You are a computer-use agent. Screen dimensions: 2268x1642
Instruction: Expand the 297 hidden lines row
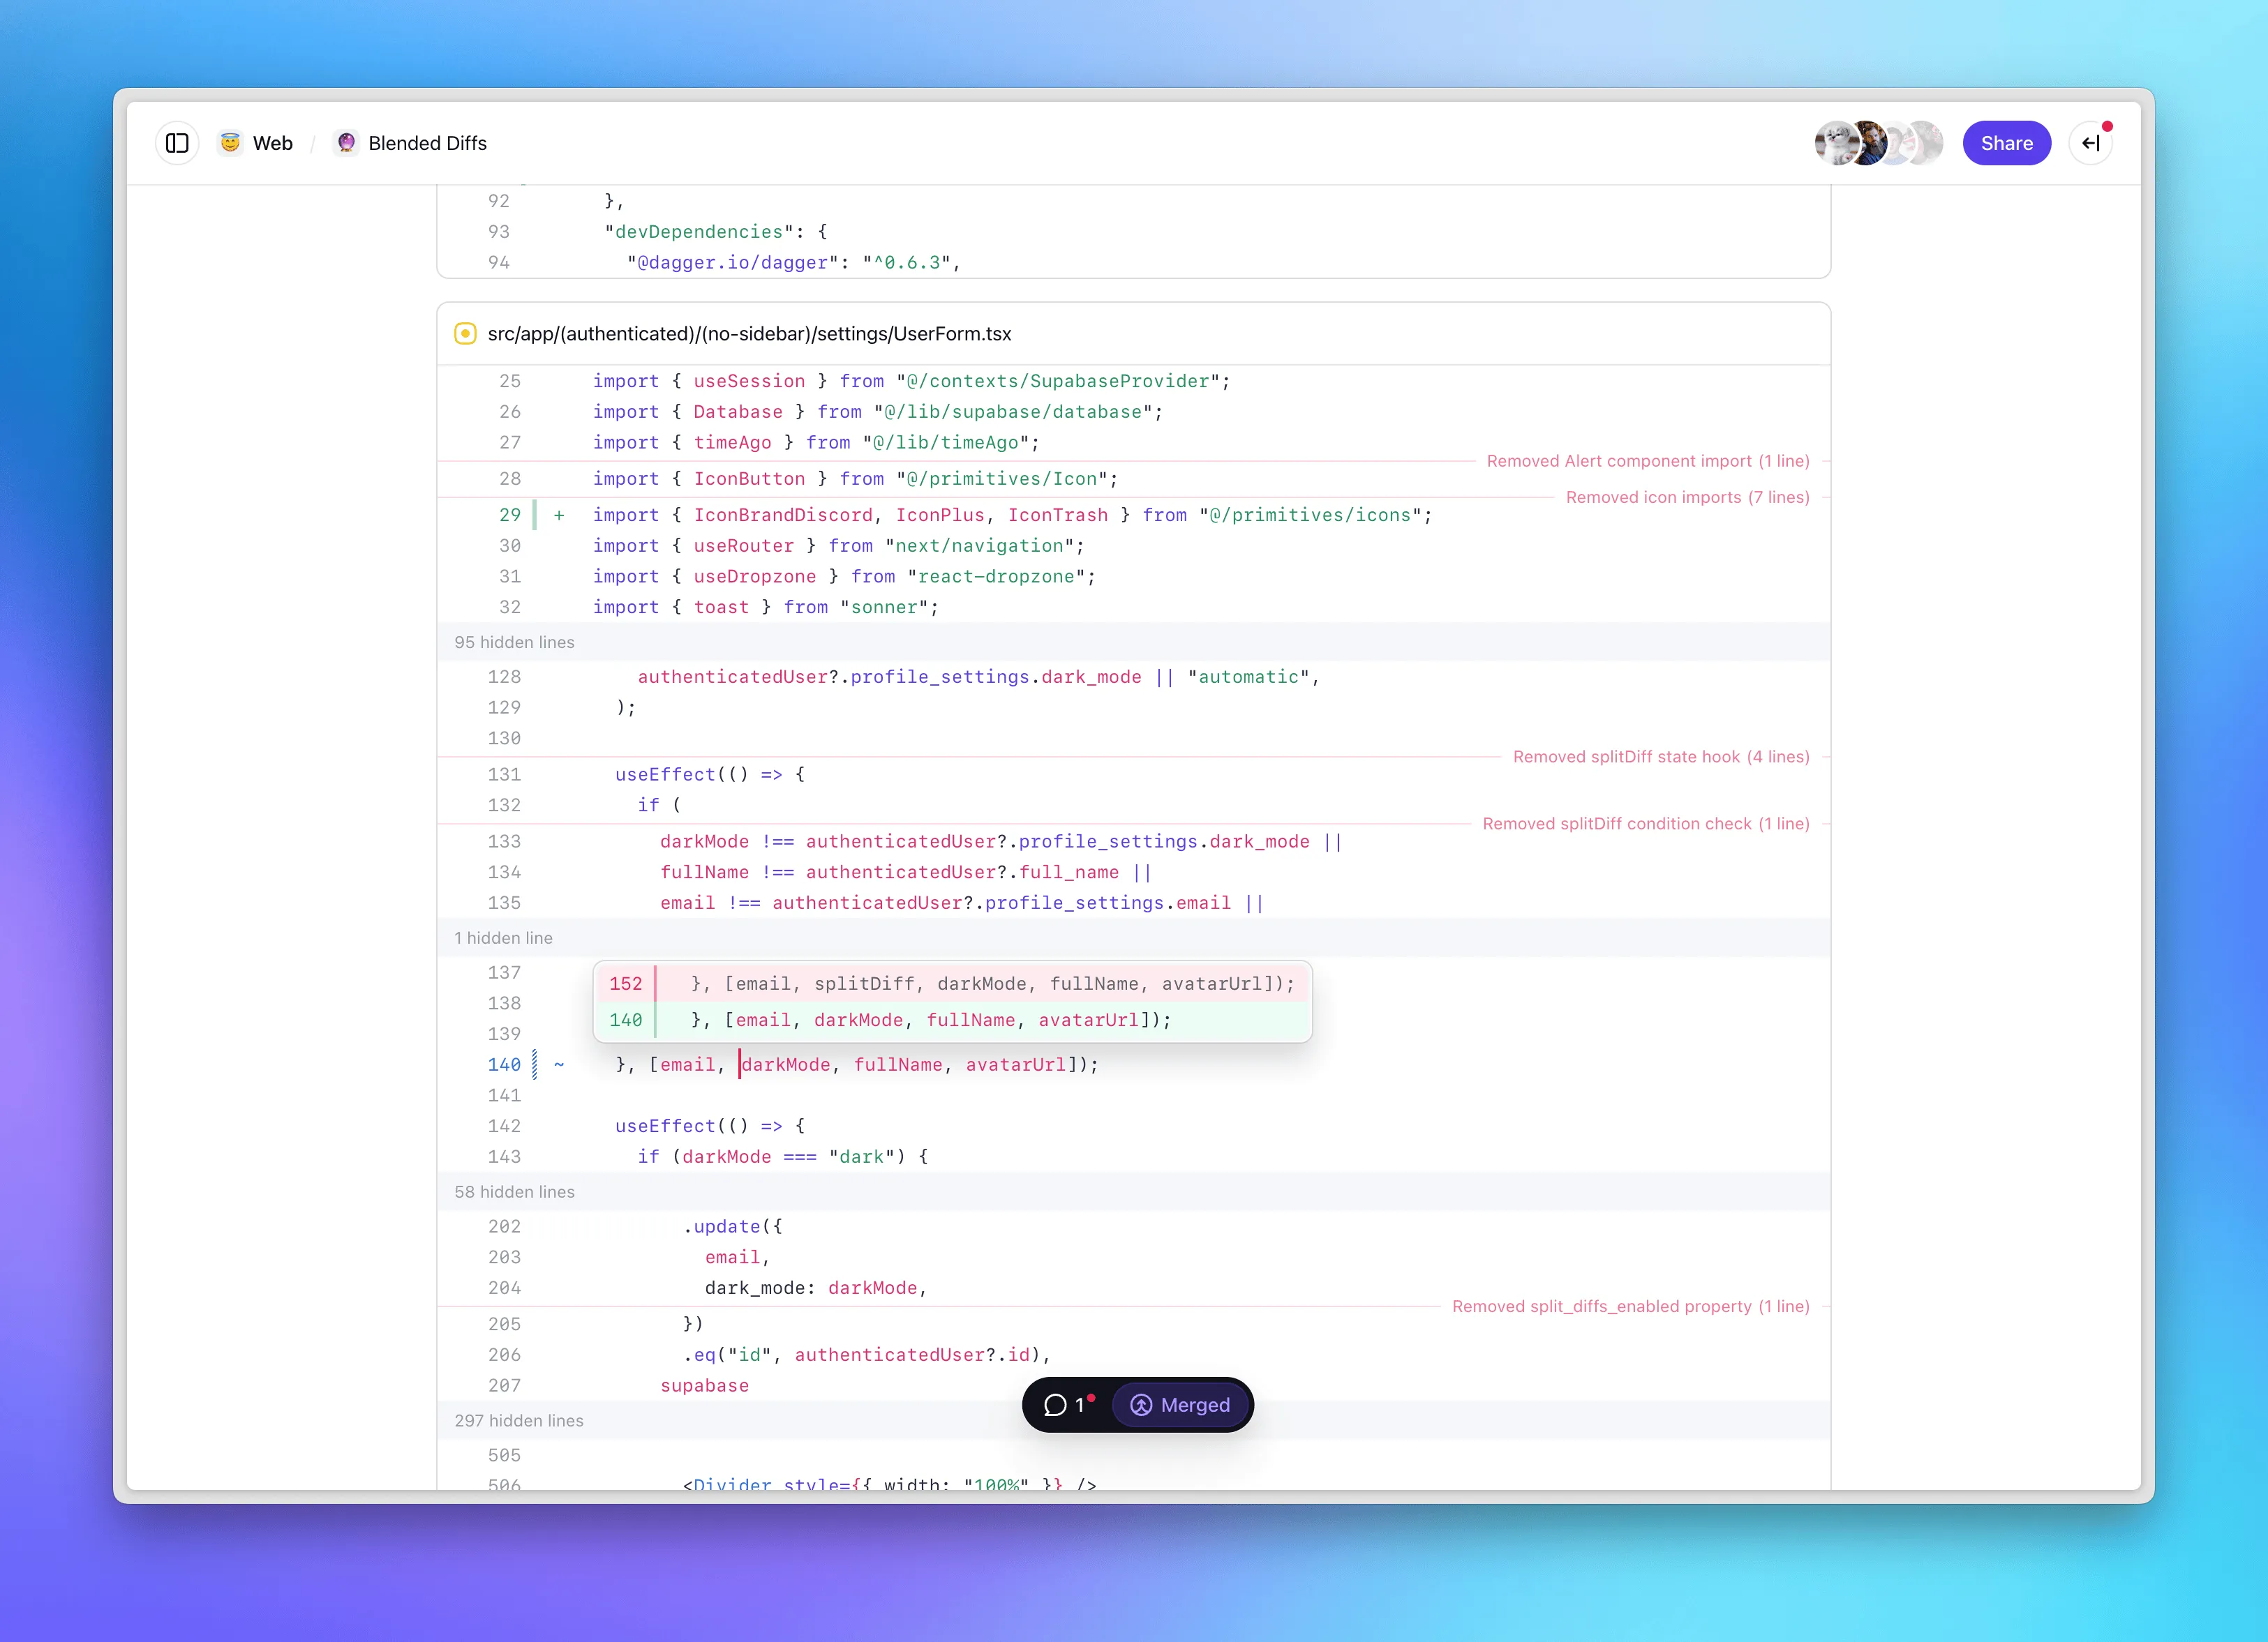click(x=1134, y=1421)
